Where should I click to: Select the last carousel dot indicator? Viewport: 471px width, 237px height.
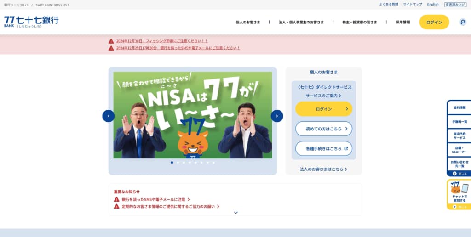click(x=213, y=162)
